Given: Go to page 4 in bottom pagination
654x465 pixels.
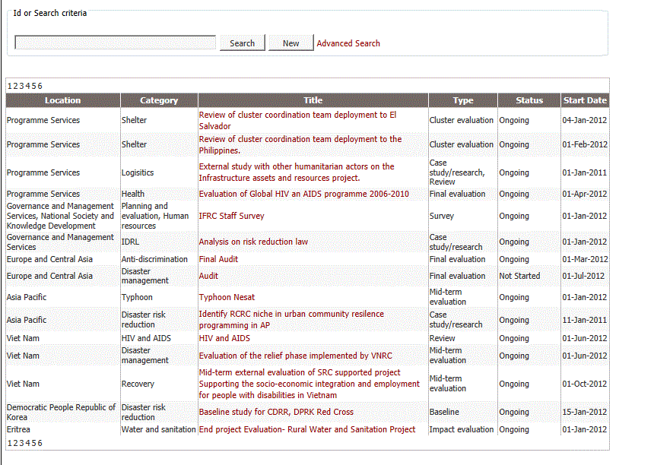Looking at the screenshot, I should (x=27, y=443).
